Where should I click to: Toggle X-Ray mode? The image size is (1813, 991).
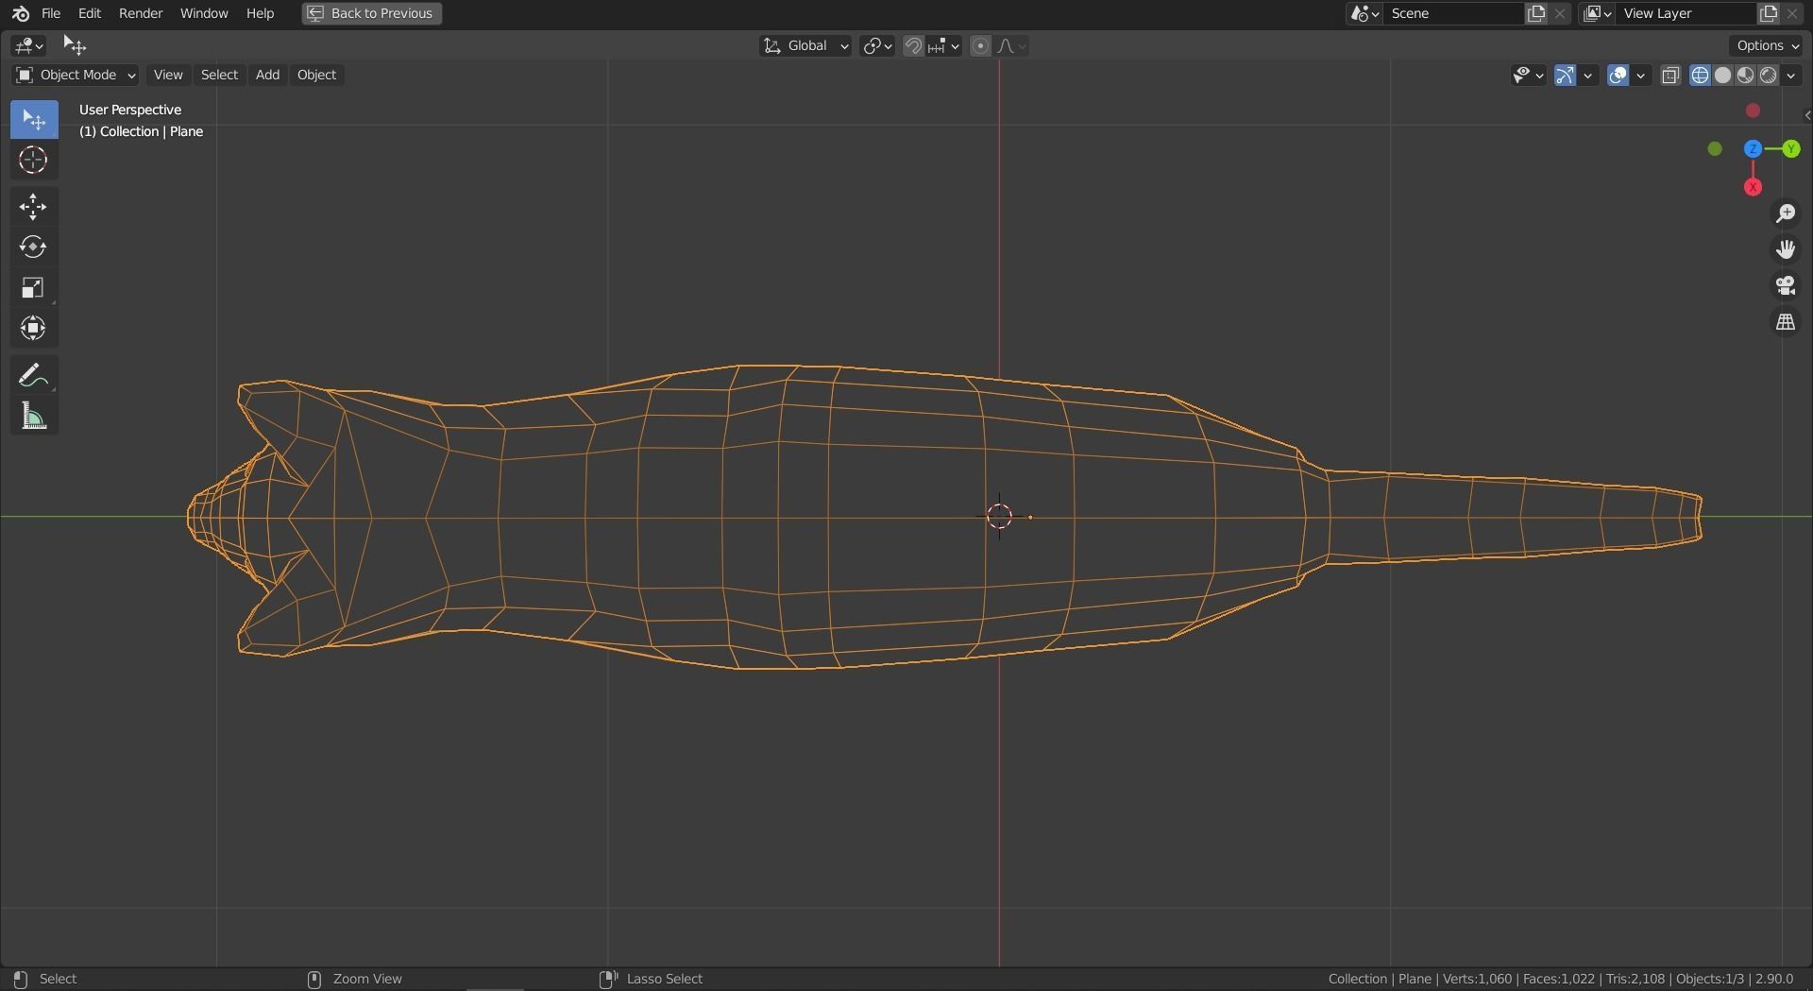click(1670, 75)
